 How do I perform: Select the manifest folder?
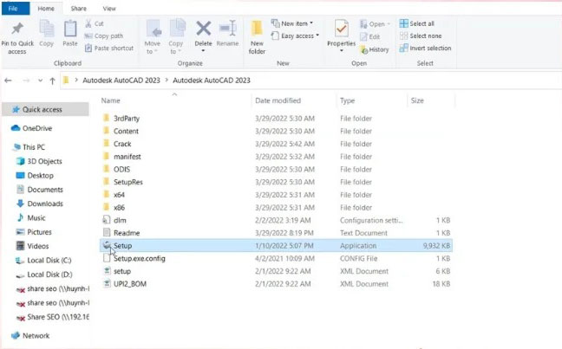127,157
